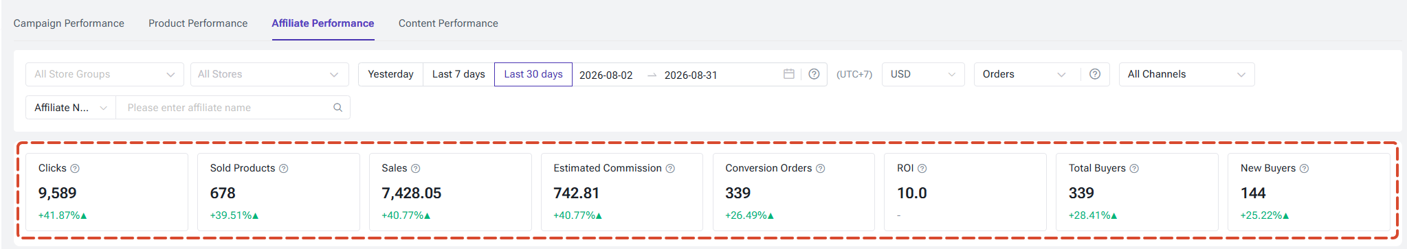Screen dimensions: 1407x249
Task: Open the USD currency dropdown
Action: (923, 74)
